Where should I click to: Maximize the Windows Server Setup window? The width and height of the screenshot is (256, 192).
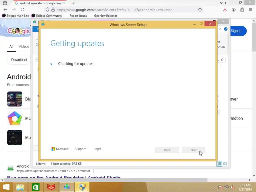tap(201, 24)
